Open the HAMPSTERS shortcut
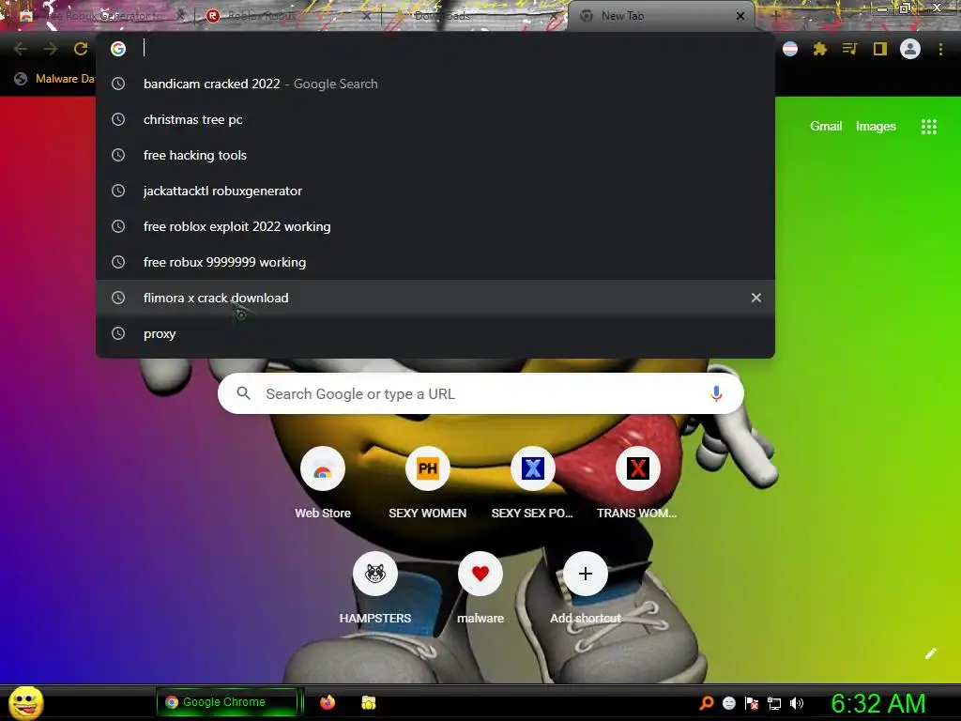Image resolution: width=961 pixels, height=721 pixels. coord(375,588)
